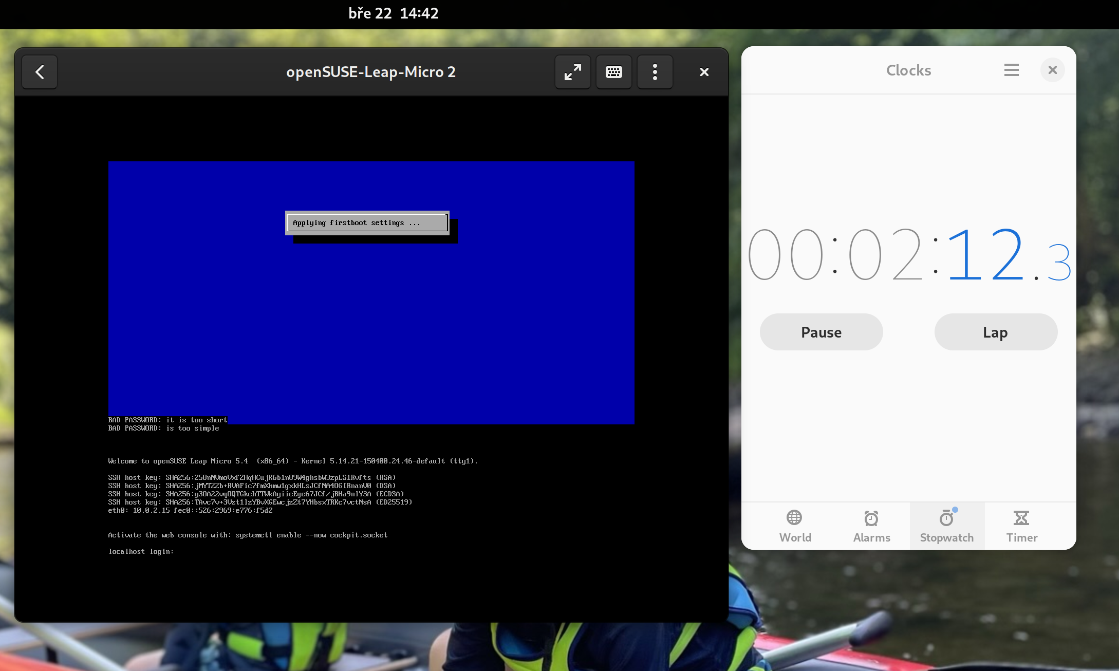
Task: Switch to the World tab
Action: [x=795, y=526]
